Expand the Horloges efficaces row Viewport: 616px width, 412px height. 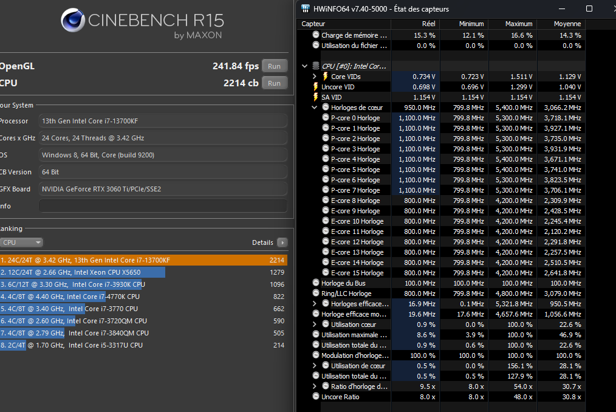[314, 303]
